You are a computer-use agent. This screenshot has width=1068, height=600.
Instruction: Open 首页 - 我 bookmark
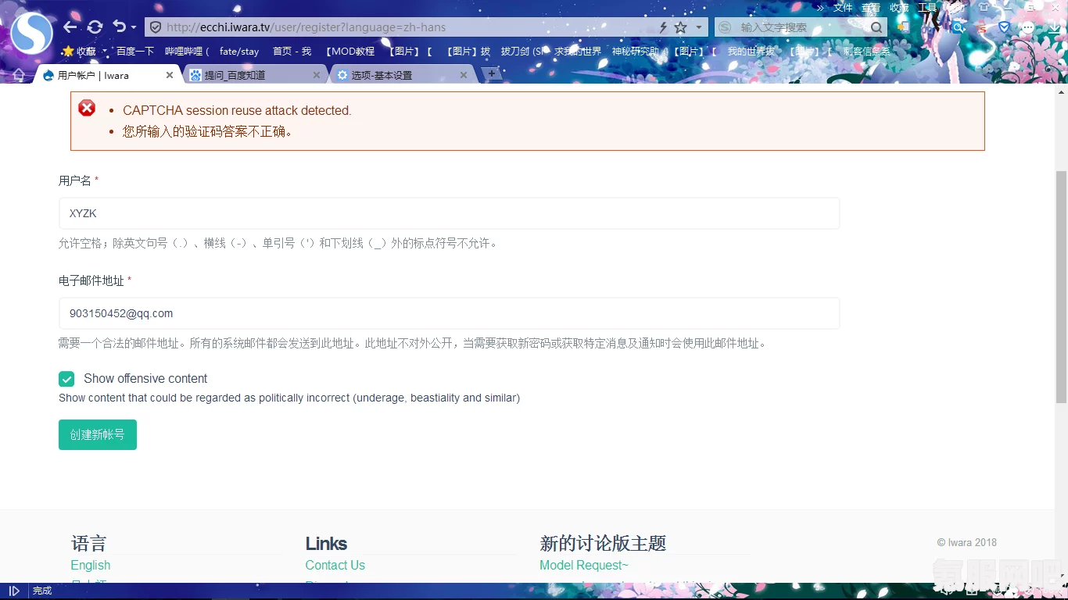[x=292, y=52]
